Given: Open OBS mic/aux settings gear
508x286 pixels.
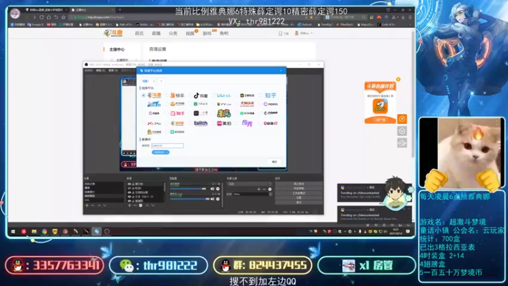Looking at the screenshot, I should [x=218, y=199].
